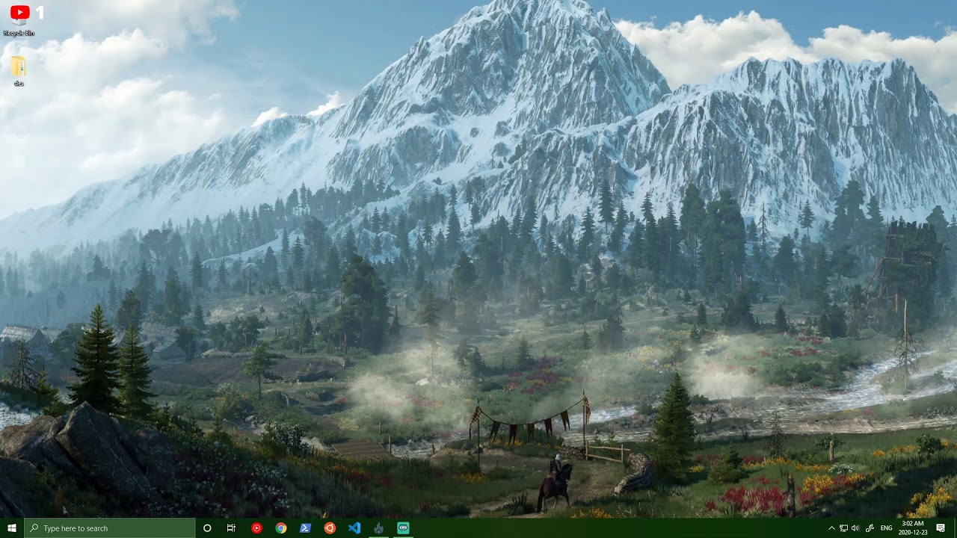The image size is (957, 538).
Task: Launch the red YouTube Music taskbar app
Action: [x=256, y=528]
